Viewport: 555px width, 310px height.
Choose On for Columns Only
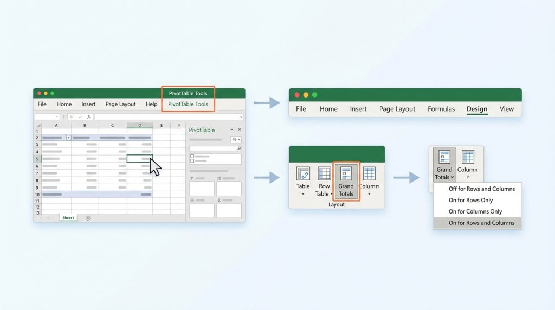tap(477, 211)
